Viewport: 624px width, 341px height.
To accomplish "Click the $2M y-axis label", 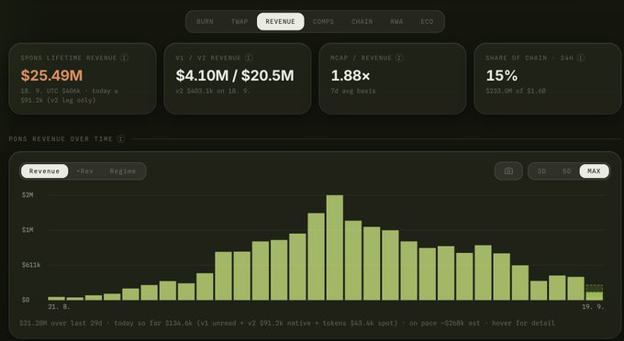I will pyautogui.click(x=28, y=194).
